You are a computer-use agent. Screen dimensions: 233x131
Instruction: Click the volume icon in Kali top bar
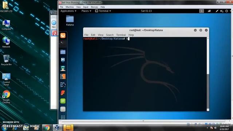pyautogui.click(x=222, y=11)
